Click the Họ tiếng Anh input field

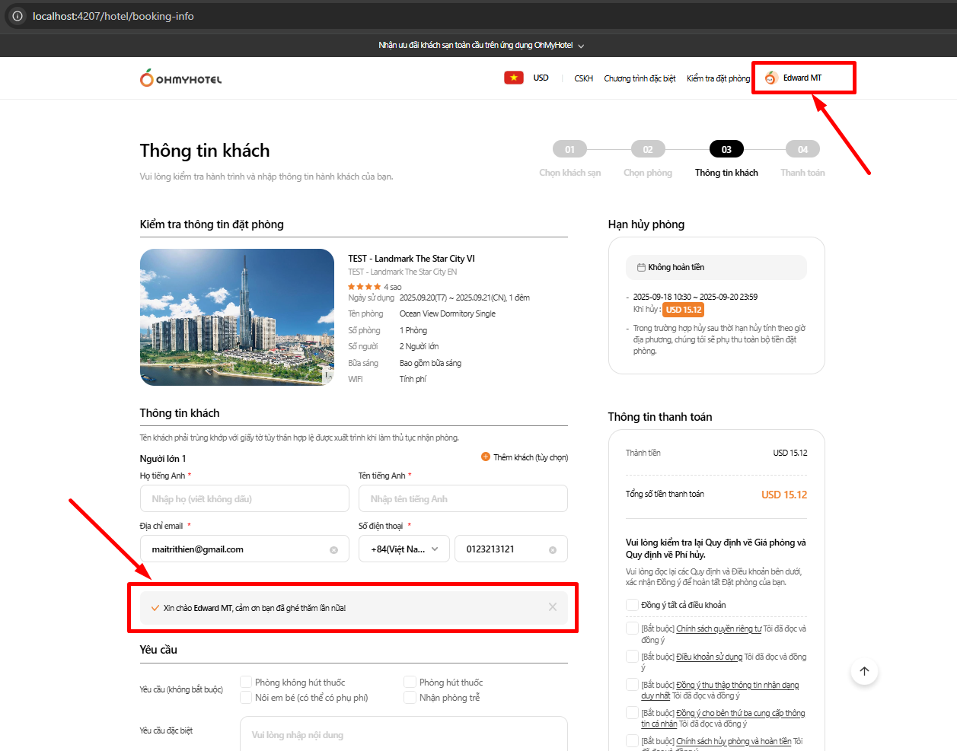(x=244, y=499)
